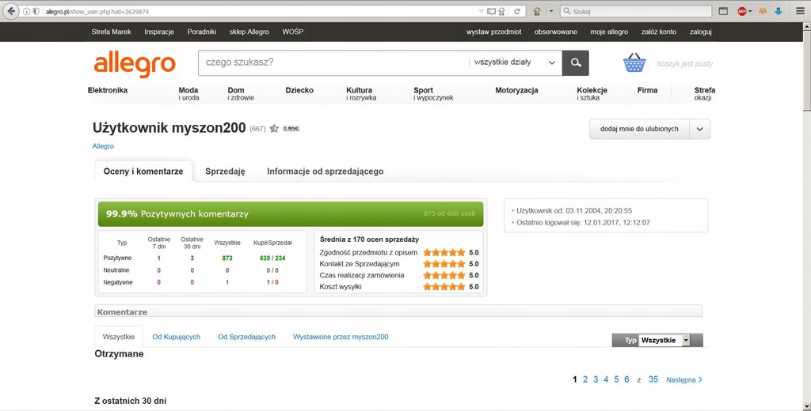This screenshot has width=811, height=411.
Task: Select the 'Od Kupujących' comments tab
Action: 177,337
